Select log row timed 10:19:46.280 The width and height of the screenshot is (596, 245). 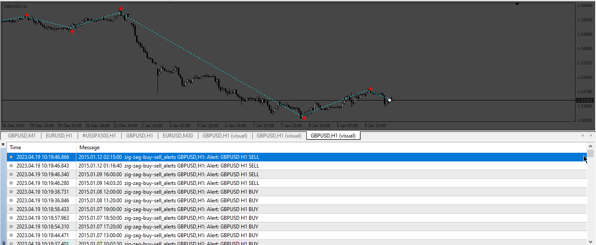297,183
